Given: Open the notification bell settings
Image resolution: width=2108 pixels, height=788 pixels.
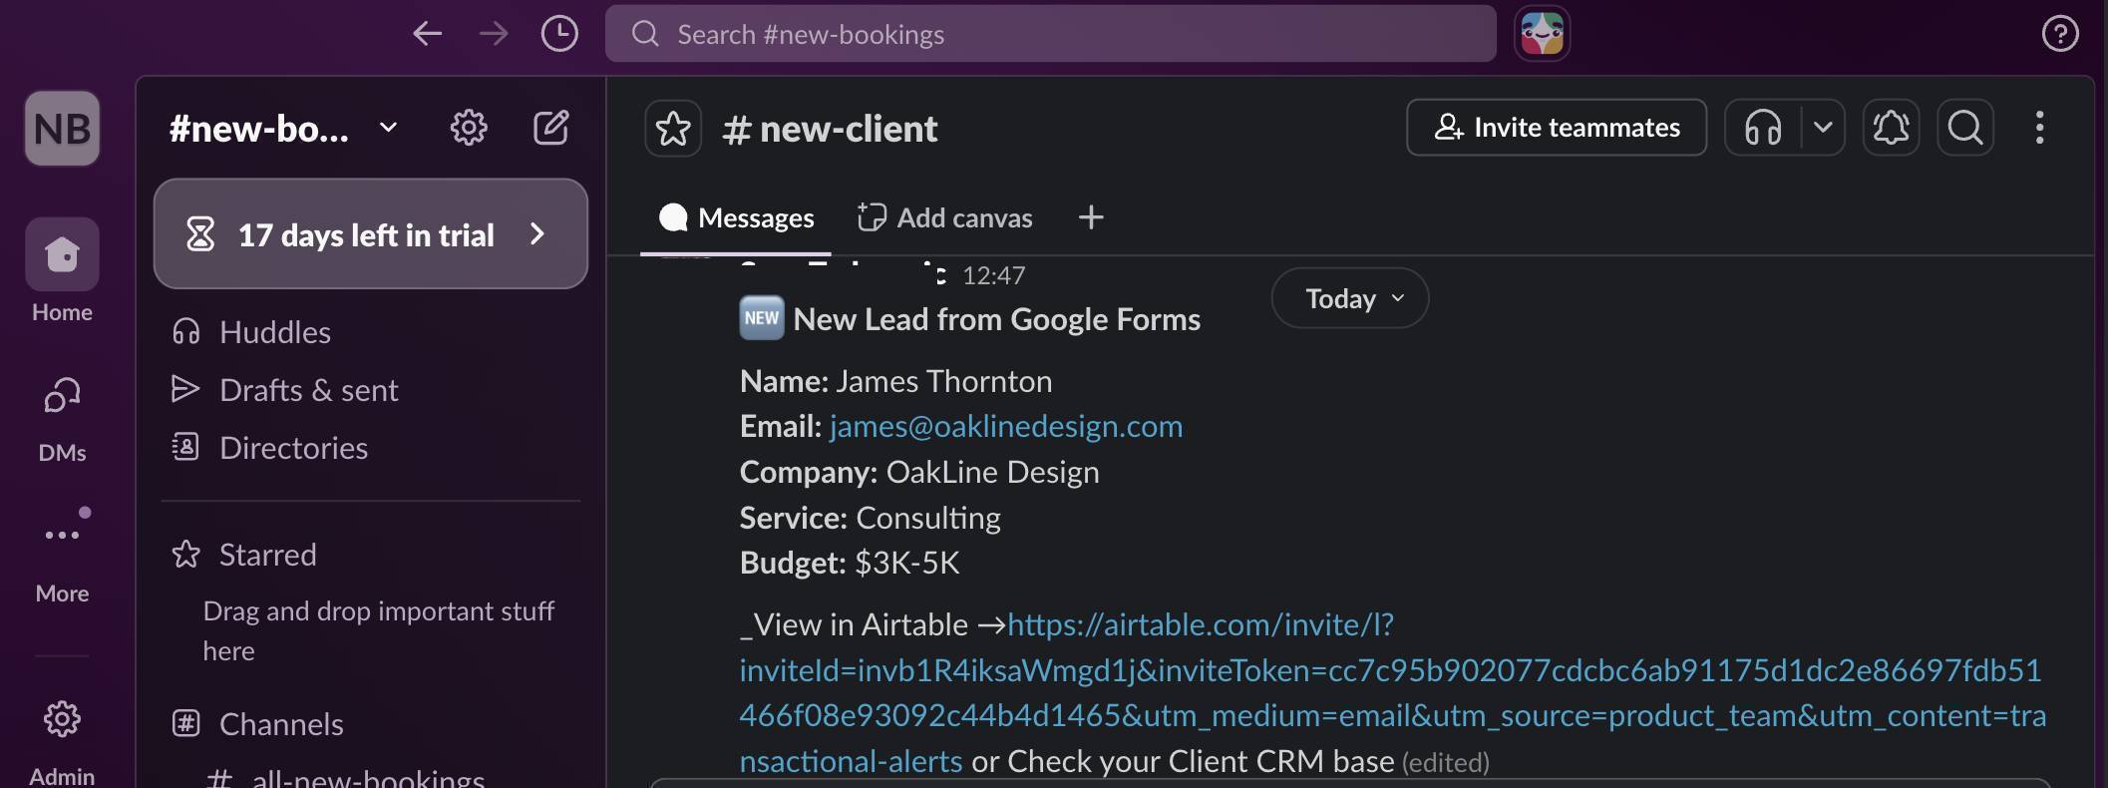Looking at the screenshot, I should coord(1891,128).
